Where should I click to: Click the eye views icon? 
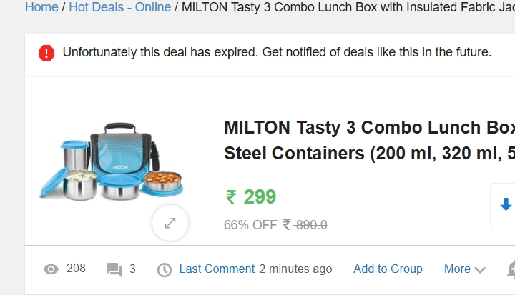(51, 269)
